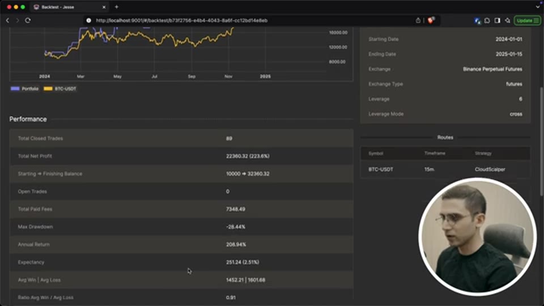Click the Ending Date value 2025-01-15
The width and height of the screenshot is (544, 306).
coord(509,54)
